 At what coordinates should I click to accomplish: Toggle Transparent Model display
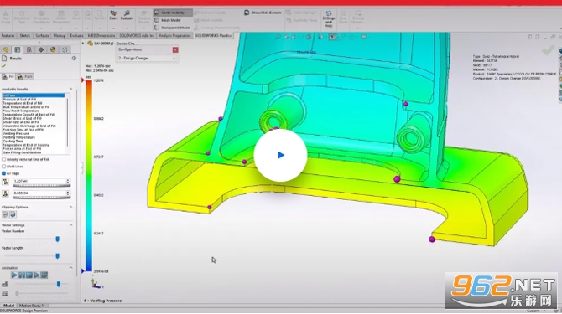coord(172,28)
